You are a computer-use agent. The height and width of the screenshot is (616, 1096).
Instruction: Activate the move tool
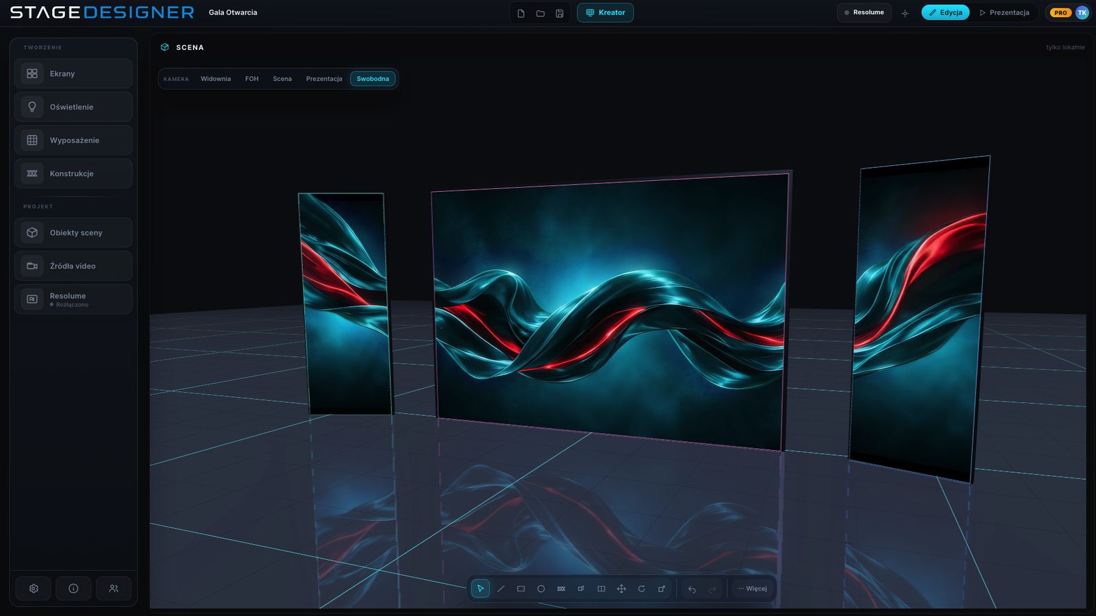click(621, 589)
